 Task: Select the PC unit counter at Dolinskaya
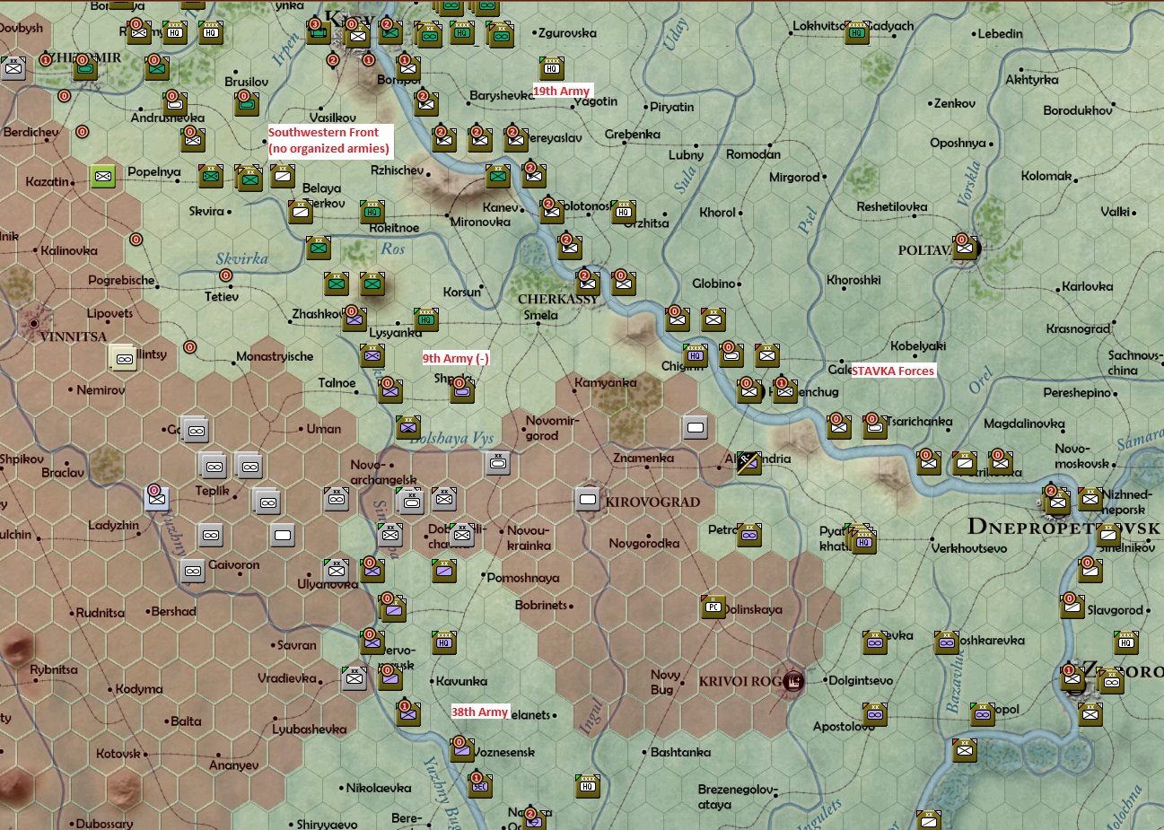pos(713,607)
